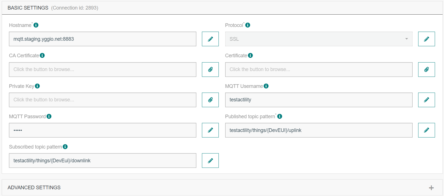
Task: Show info tooltip for Hostname
Action: pyautogui.click(x=36, y=25)
